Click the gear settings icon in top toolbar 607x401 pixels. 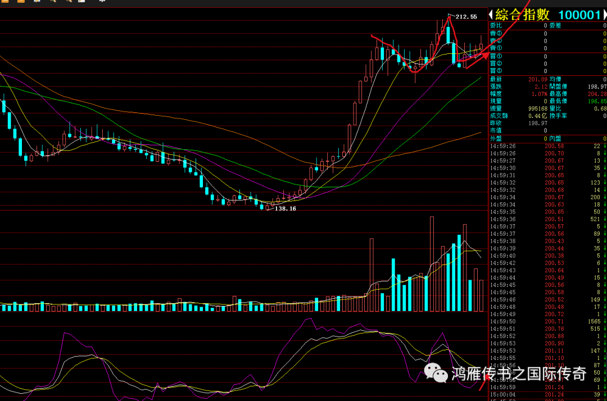102,2
